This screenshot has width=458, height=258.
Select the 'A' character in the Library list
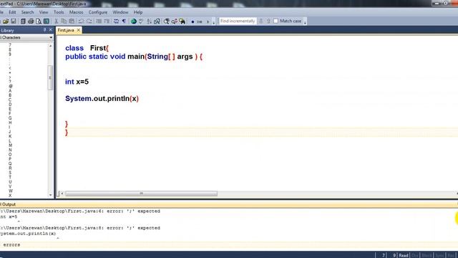tap(10, 91)
